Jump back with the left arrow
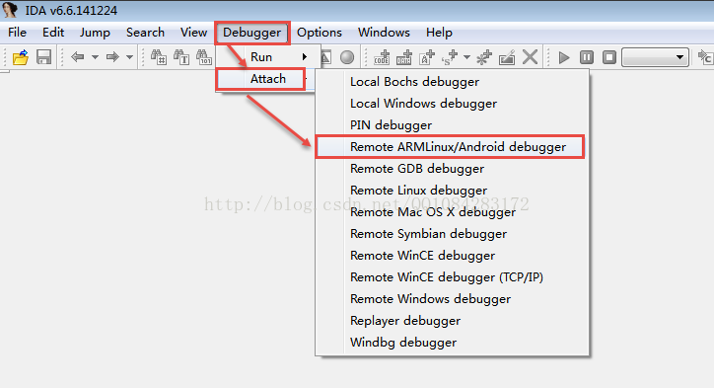Viewport: 714px width, 388px height. pos(78,57)
